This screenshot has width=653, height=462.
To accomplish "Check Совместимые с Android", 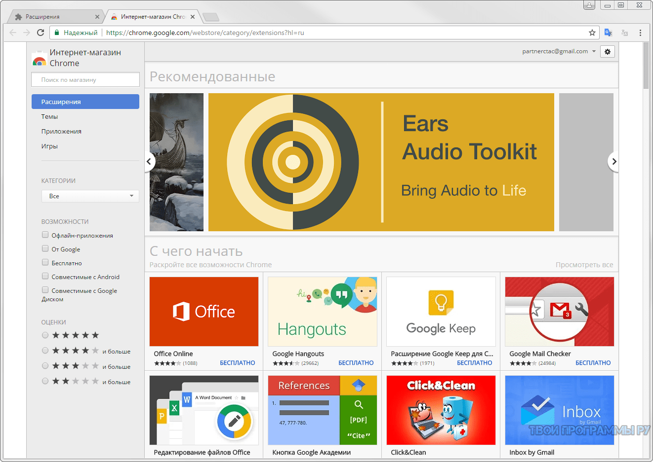I will (45, 276).
